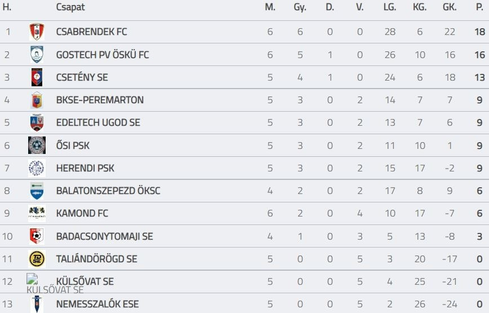
Task: Click the Balatonszepezd ÖKSC crest
Action: click(37, 191)
